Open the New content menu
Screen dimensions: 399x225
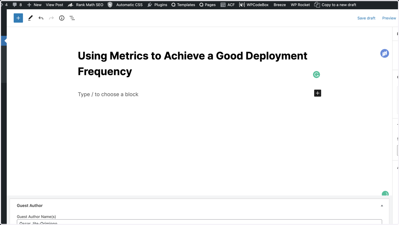pos(34,5)
